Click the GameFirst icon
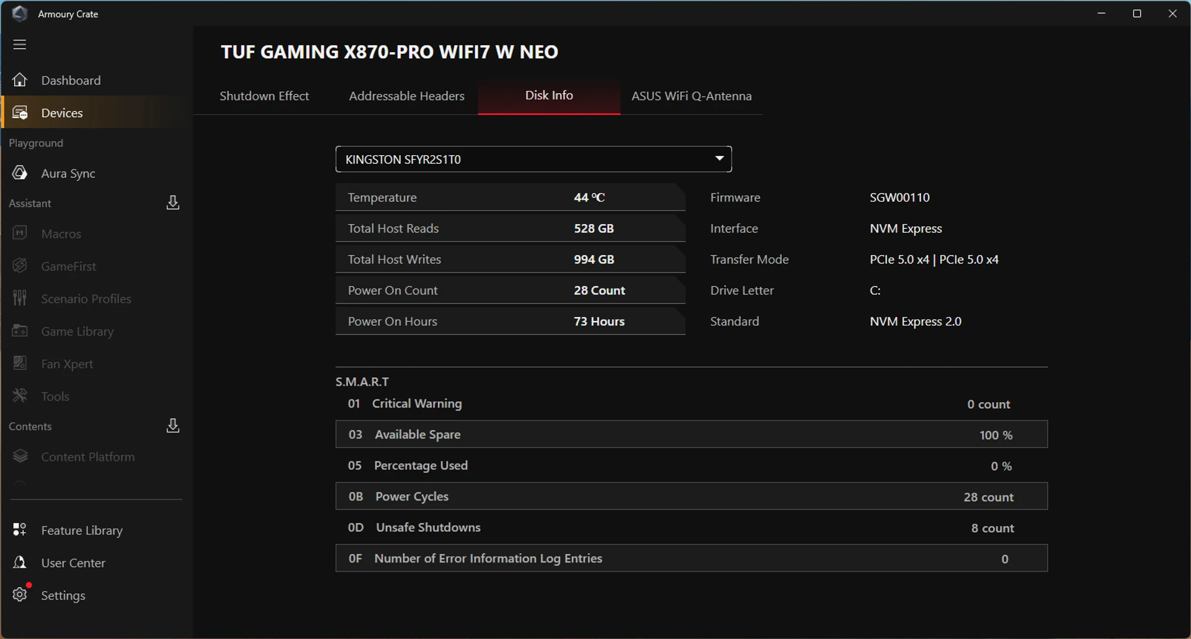This screenshot has height=639, width=1191. coord(20,266)
